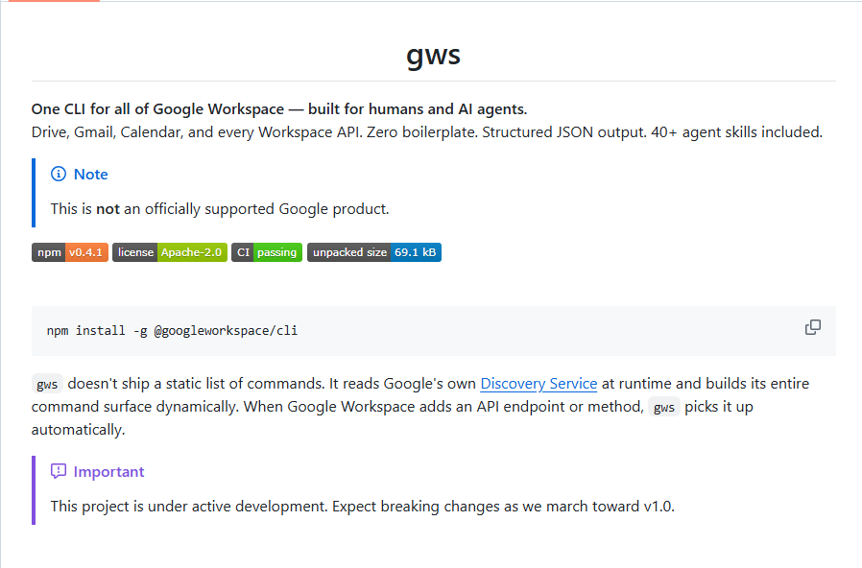Click the Note info icon
The image size is (862, 568).
(x=59, y=174)
